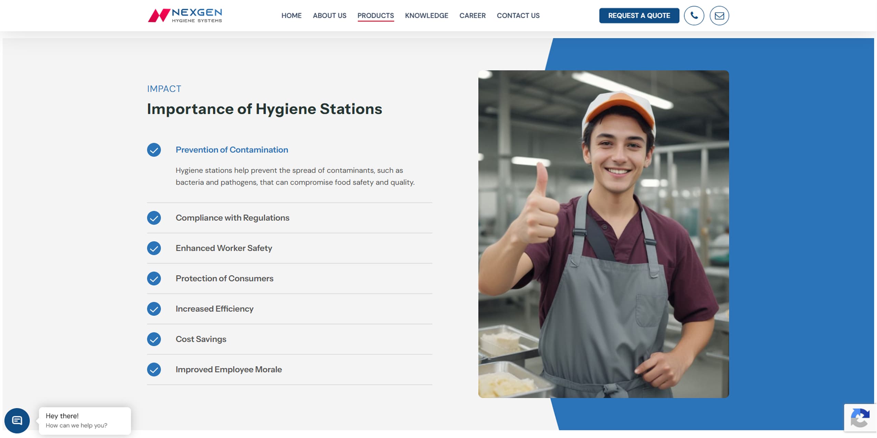
Task: Click the phone call icon in header
Action: [694, 15]
